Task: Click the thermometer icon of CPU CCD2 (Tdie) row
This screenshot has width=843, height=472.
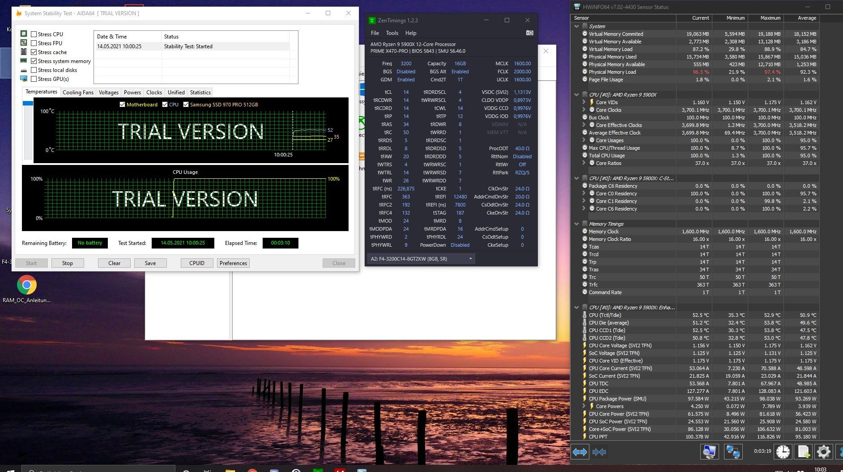Action: pyautogui.click(x=584, y=338)
